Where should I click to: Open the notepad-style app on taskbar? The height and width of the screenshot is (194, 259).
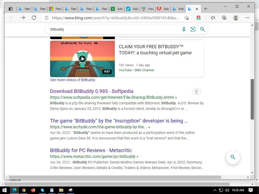pyautogui.click(x=52, y=190)
